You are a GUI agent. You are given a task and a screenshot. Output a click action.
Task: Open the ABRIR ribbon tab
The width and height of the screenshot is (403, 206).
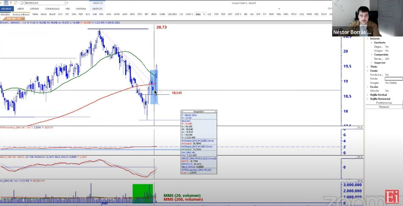tap(21, 9)
